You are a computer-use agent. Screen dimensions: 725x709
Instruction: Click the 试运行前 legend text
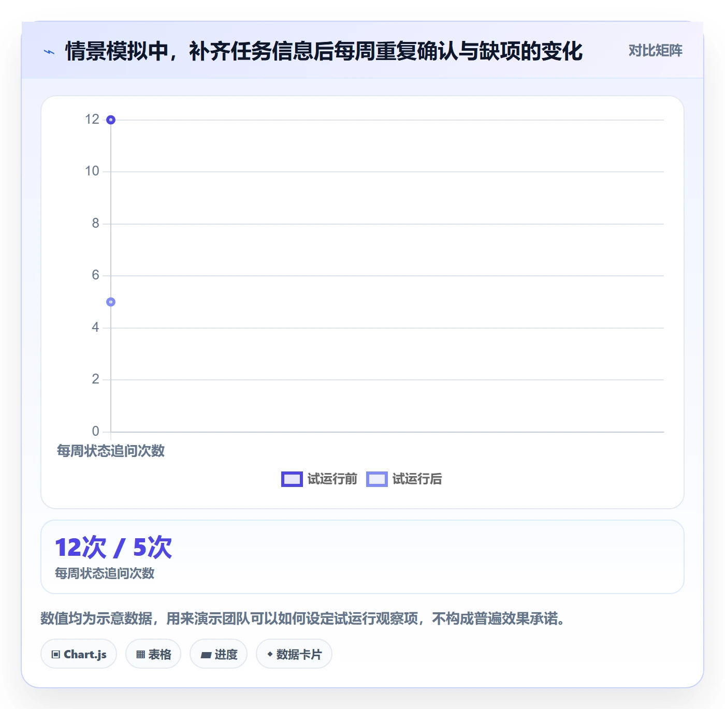(x=332, y=479)
